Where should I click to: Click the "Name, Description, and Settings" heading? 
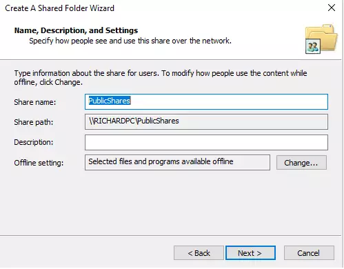coord(76,30)
